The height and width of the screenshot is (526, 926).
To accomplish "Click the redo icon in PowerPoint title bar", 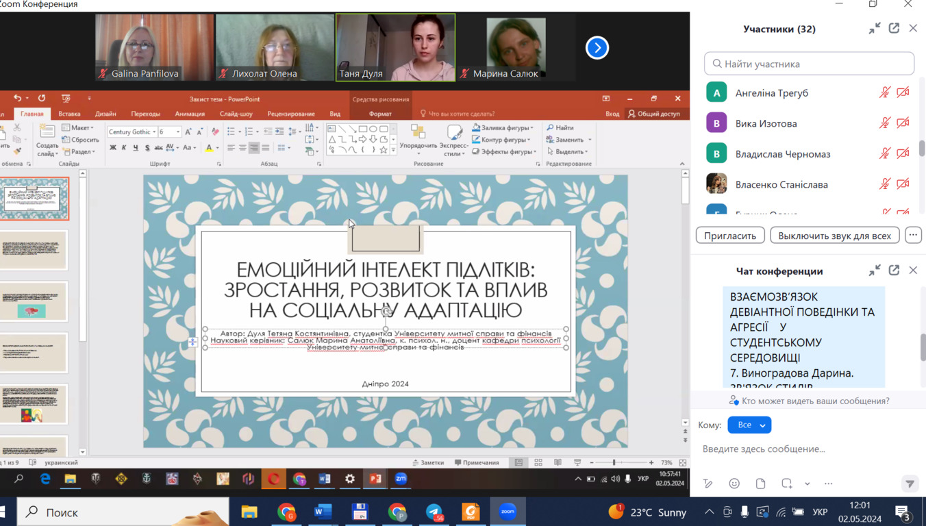I will (x=42, y=99).
